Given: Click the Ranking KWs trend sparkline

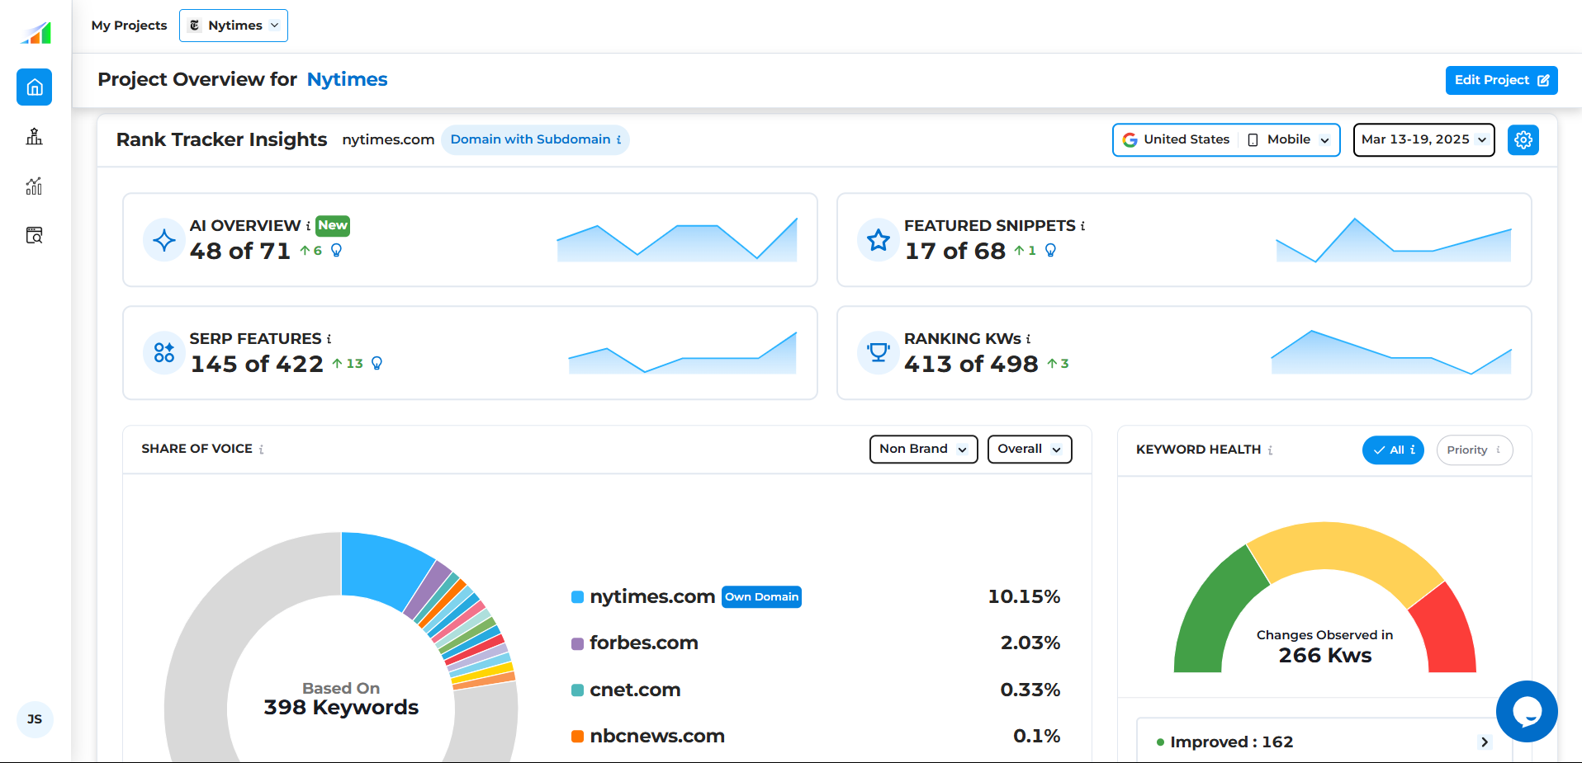Looking at the screenshot, I should (x=1391, y=353).
